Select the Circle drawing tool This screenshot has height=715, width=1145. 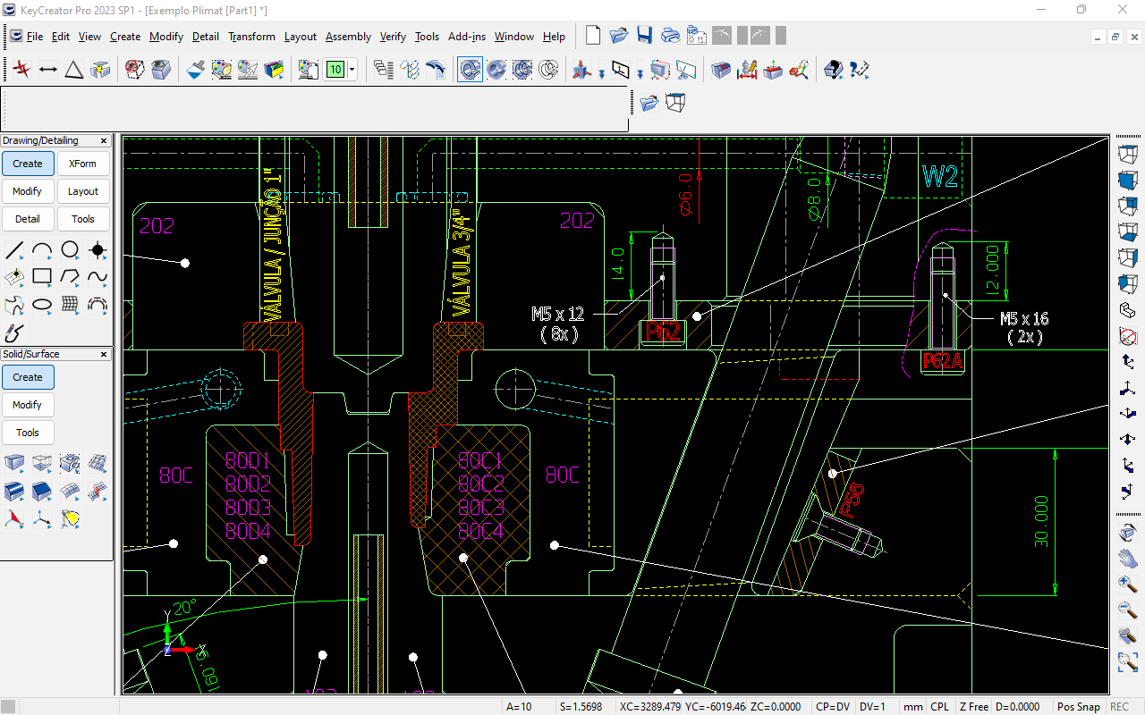pyautogui.click(x=70, y=250)
